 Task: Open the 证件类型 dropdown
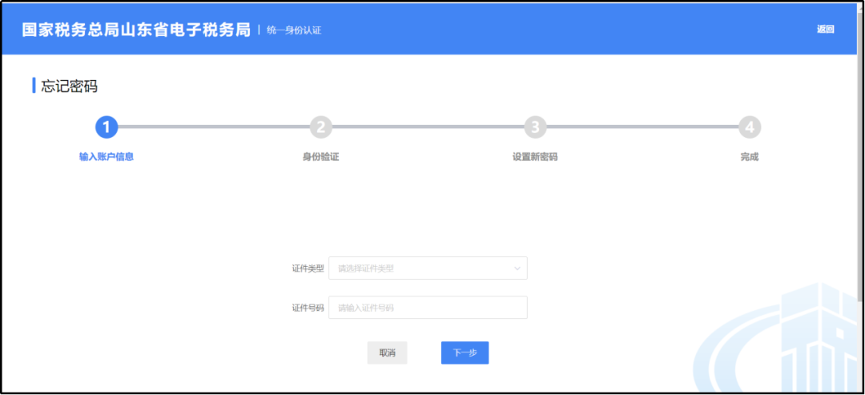428,268
